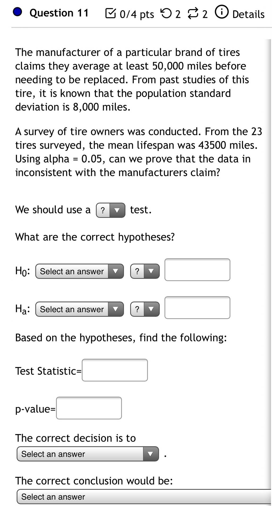Open the correct decision dropdown
This screenshot has width=272, height=506.
[x=88, y=454]
